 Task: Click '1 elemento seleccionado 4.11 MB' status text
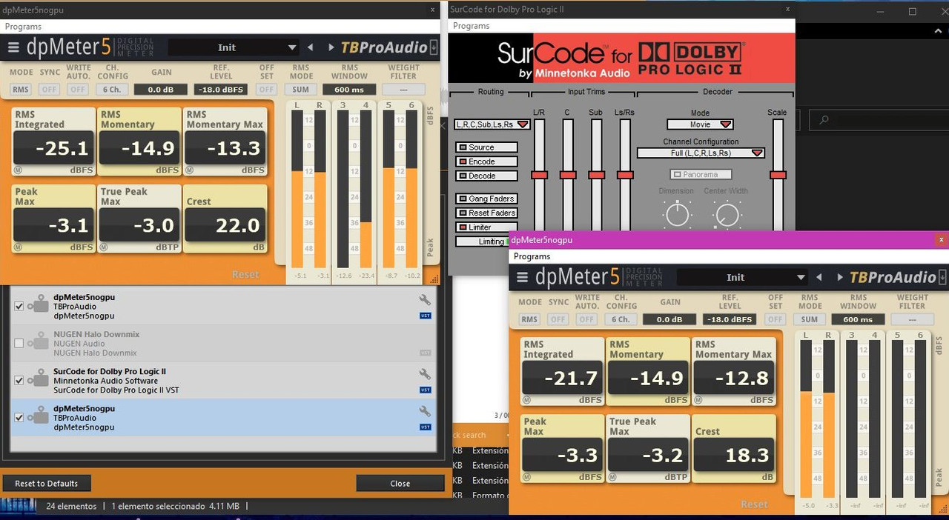point(176,506)
